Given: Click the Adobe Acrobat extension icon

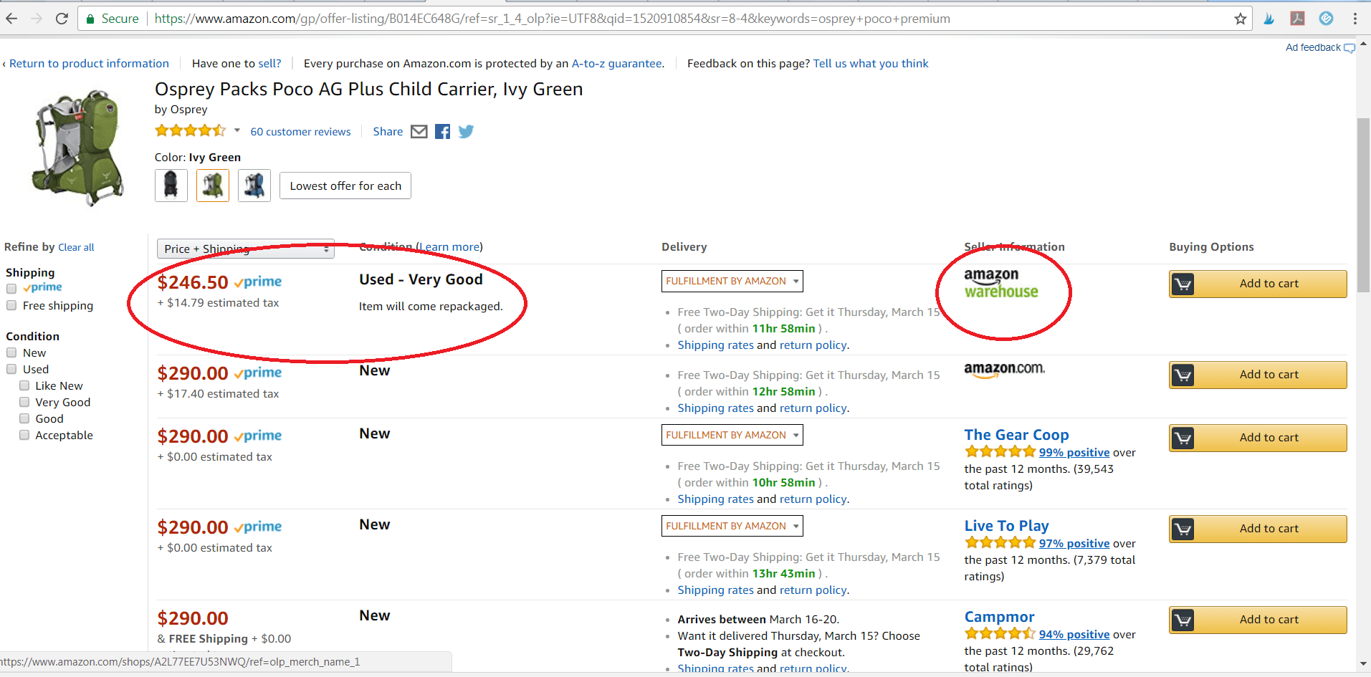Looking at the screenshot, I should coord(1297,19).
